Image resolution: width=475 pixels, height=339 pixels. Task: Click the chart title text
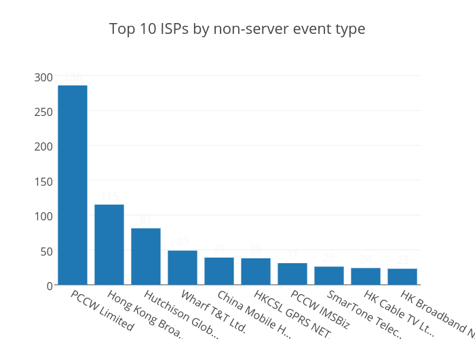click(x=237, y=29)
